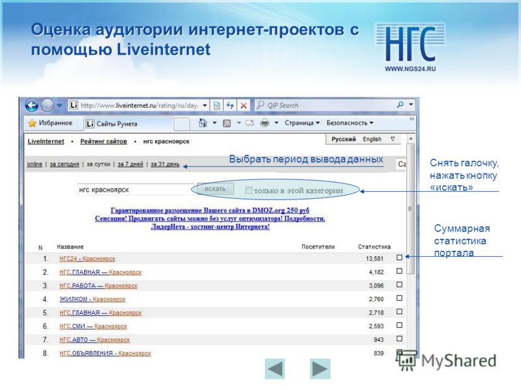Click the QIP Search input field
521x390 pixels.
point(325,105)
